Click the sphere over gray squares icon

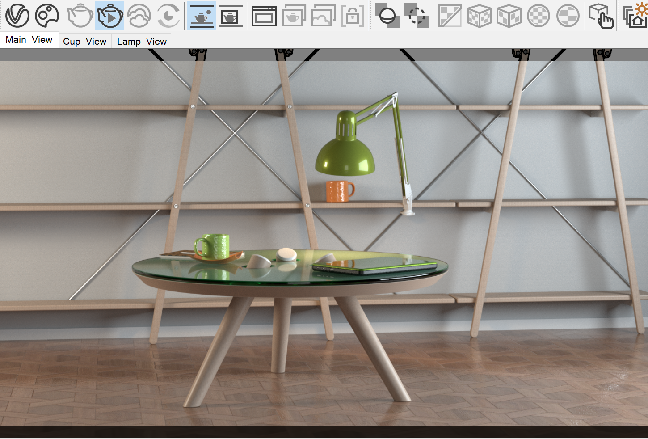pyautogui.click(x=387, y=16)
